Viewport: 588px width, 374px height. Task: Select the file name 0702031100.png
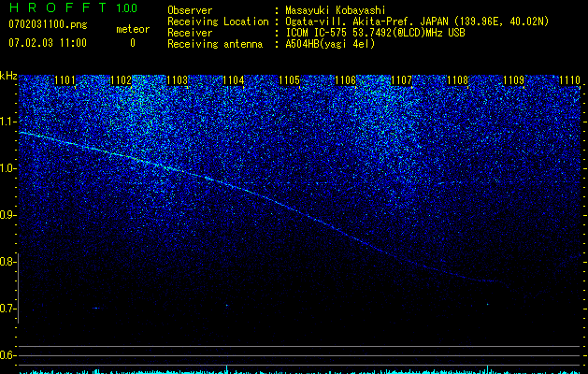click(x=48, y=24)
